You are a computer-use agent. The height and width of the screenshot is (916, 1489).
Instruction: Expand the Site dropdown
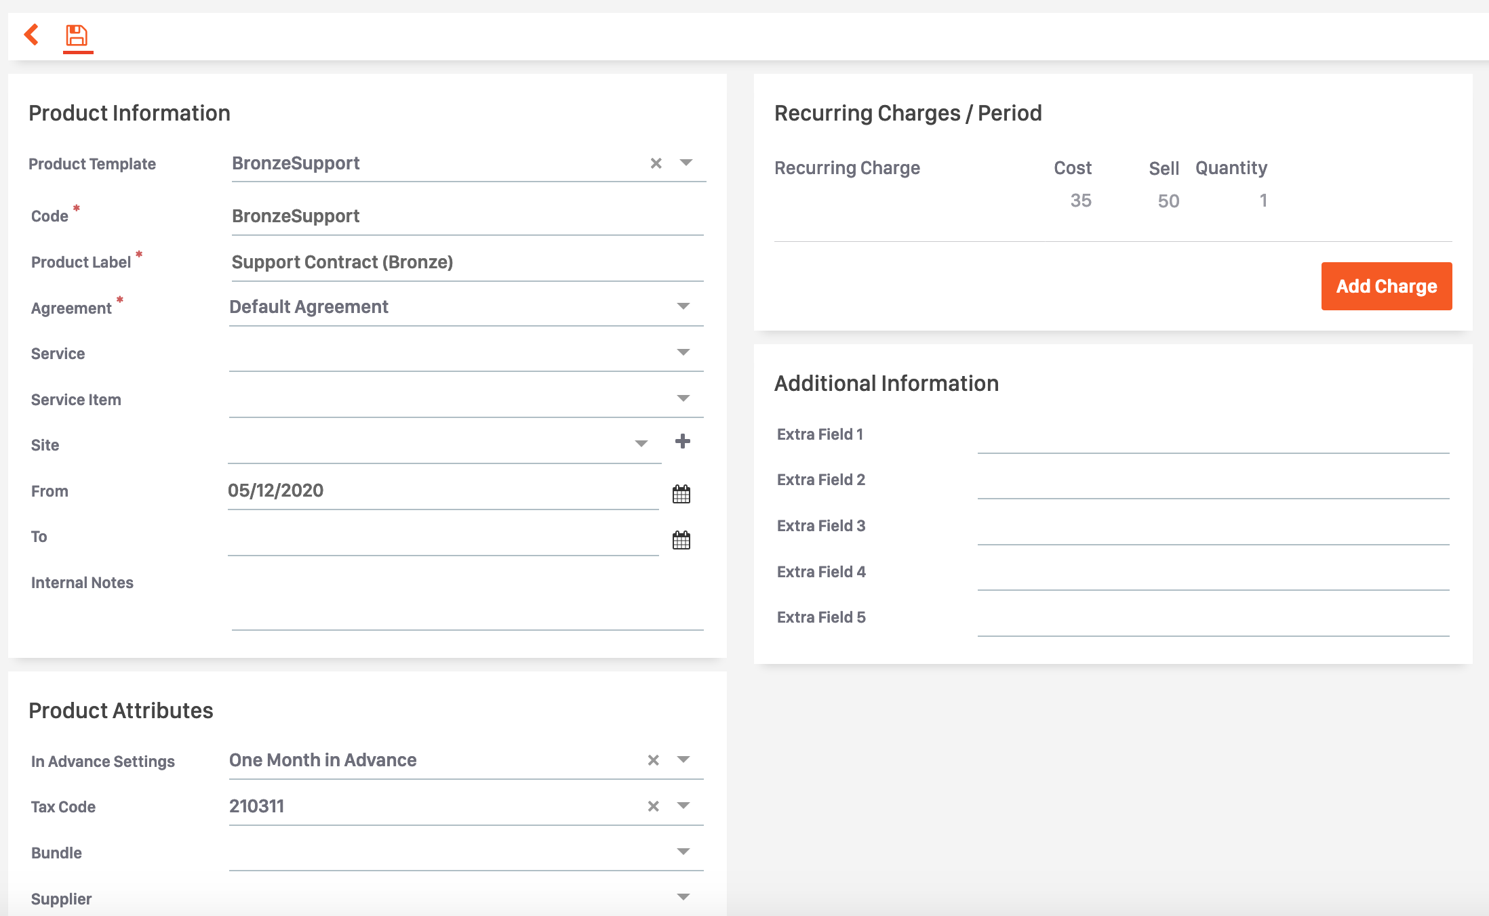641,444
